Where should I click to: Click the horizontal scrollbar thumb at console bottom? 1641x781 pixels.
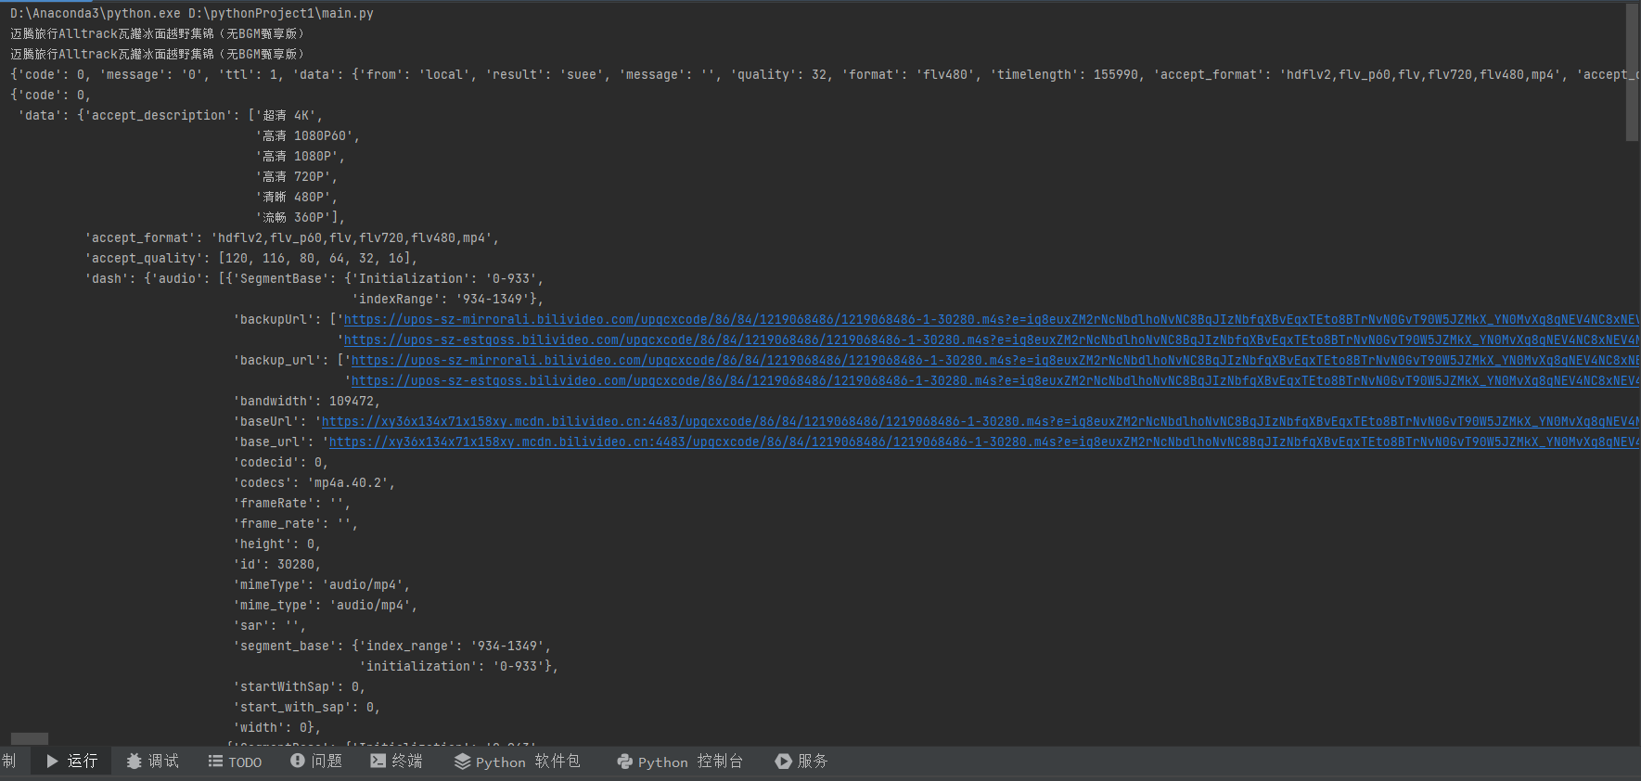tap(30, 739)
